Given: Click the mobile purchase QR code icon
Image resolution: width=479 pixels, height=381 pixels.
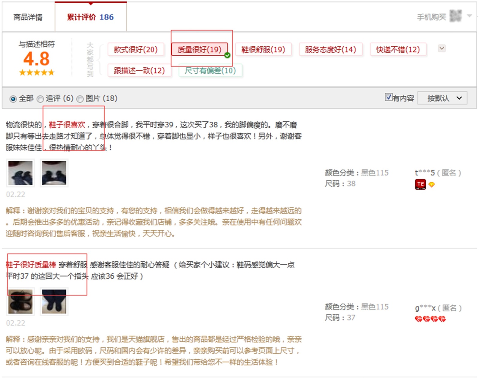Looking at the screenshot, I should [x=455, y=16].
